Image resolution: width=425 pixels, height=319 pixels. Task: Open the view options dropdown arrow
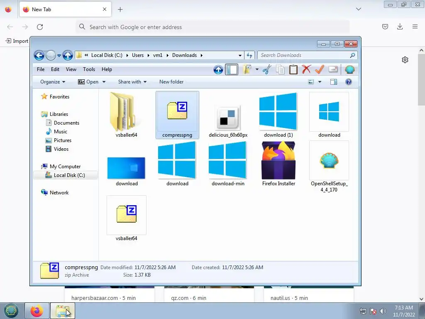pyautogui.click(x=320, y=82)
